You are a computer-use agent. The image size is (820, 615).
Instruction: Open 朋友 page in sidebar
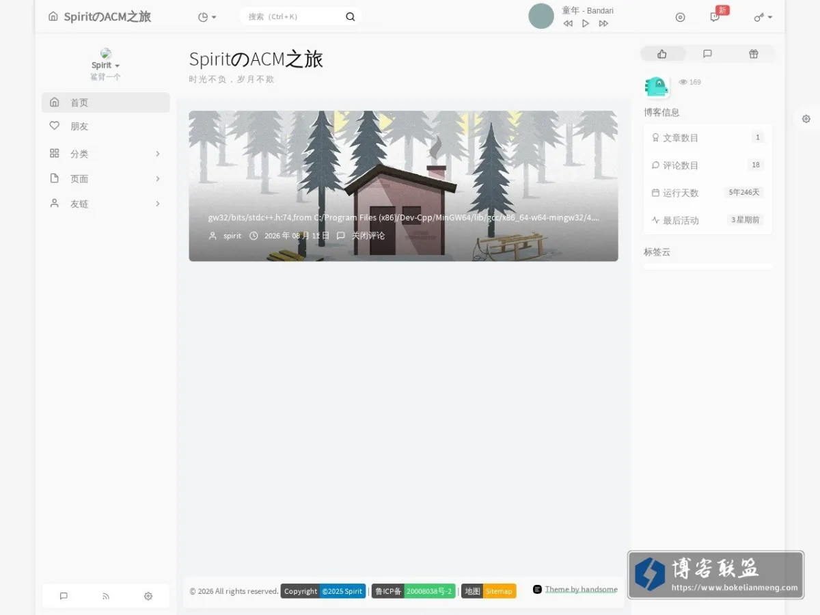[x=106, y=126]
